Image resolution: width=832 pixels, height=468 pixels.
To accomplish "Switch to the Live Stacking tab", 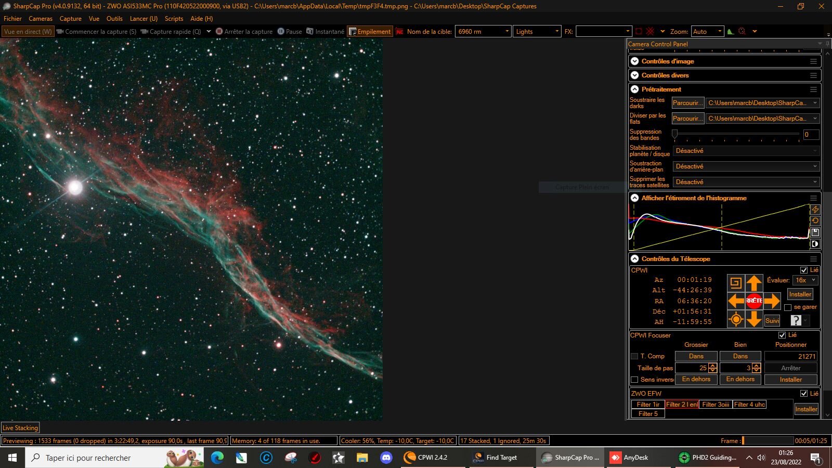I will tap(20, 428).
